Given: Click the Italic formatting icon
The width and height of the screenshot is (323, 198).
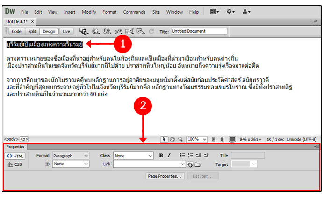Looking at the screenshot, I should 169,156.
